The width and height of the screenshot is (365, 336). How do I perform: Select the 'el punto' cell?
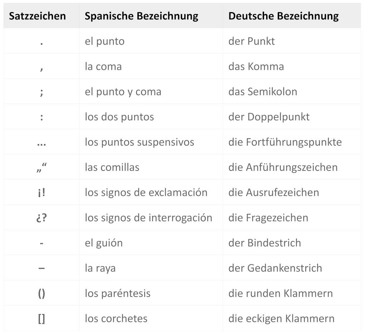[x=104, y=41]
